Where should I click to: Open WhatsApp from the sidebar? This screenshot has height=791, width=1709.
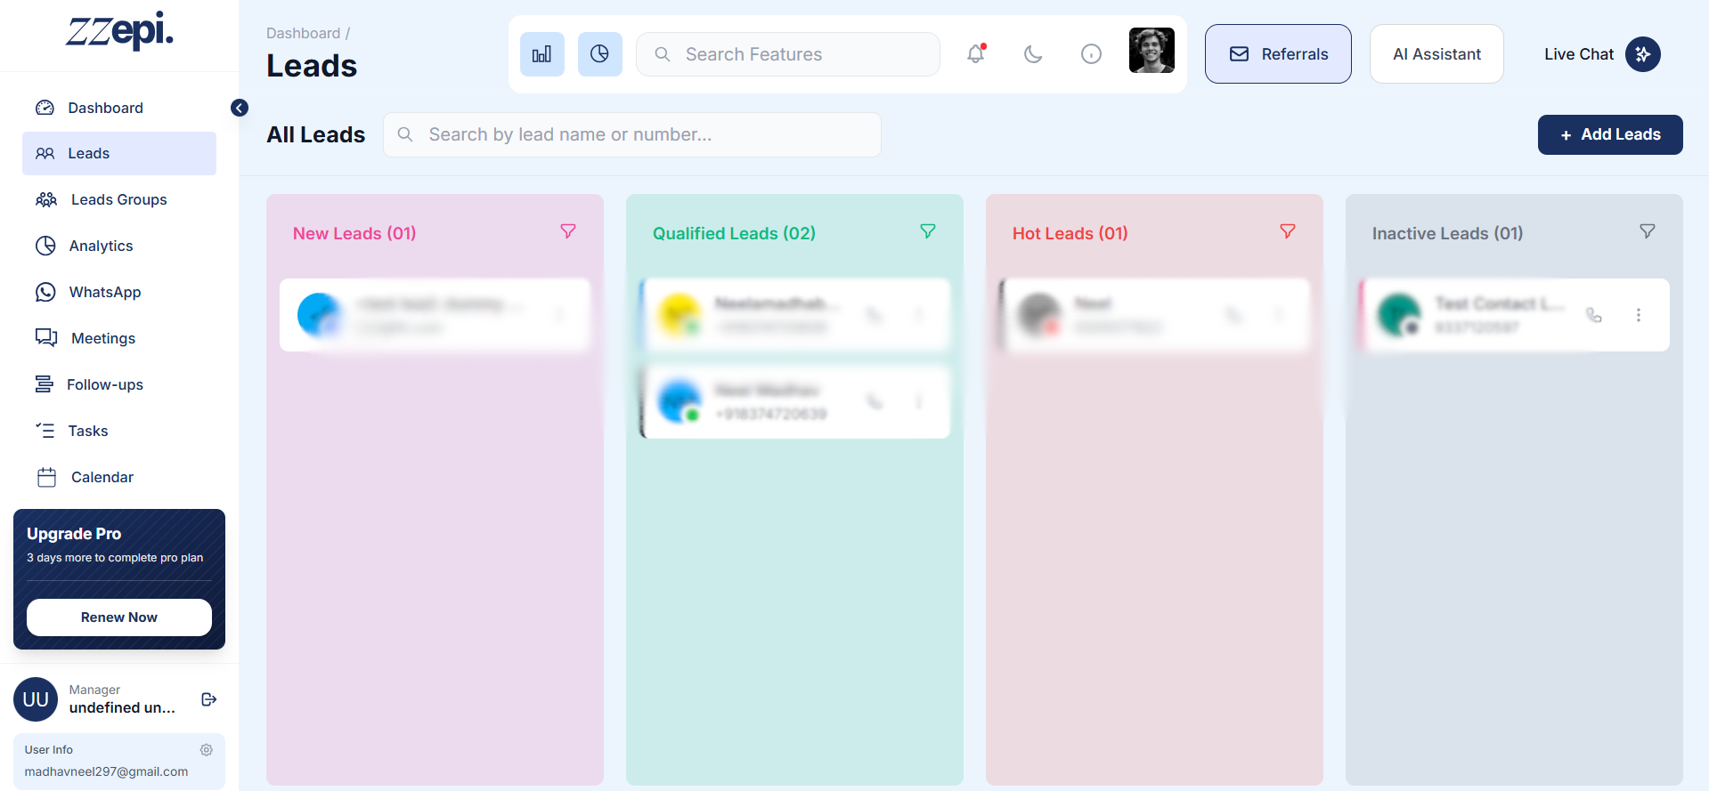pos(104,292)
